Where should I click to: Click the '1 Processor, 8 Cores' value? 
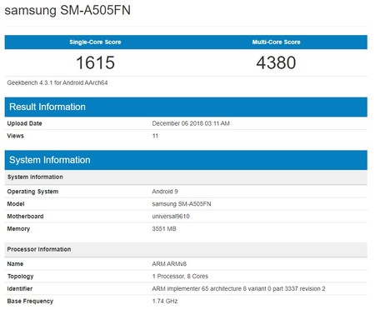[x=180, y=277]
